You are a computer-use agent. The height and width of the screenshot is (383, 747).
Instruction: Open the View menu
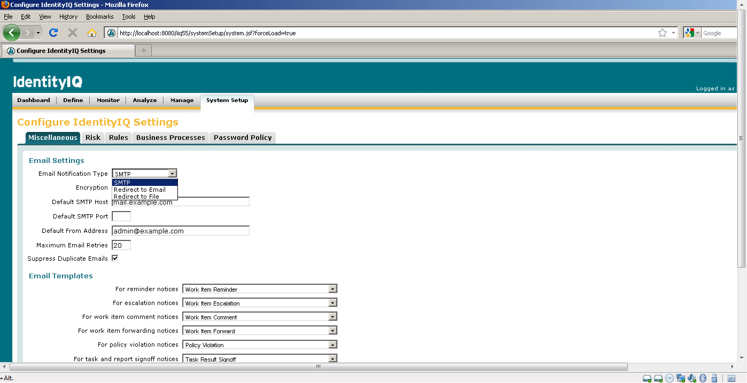point(45,17)
